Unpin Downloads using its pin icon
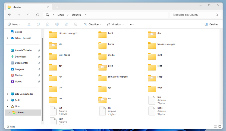Image resolution: width=226 pixels, height=131 pixels. click(39, 57)
